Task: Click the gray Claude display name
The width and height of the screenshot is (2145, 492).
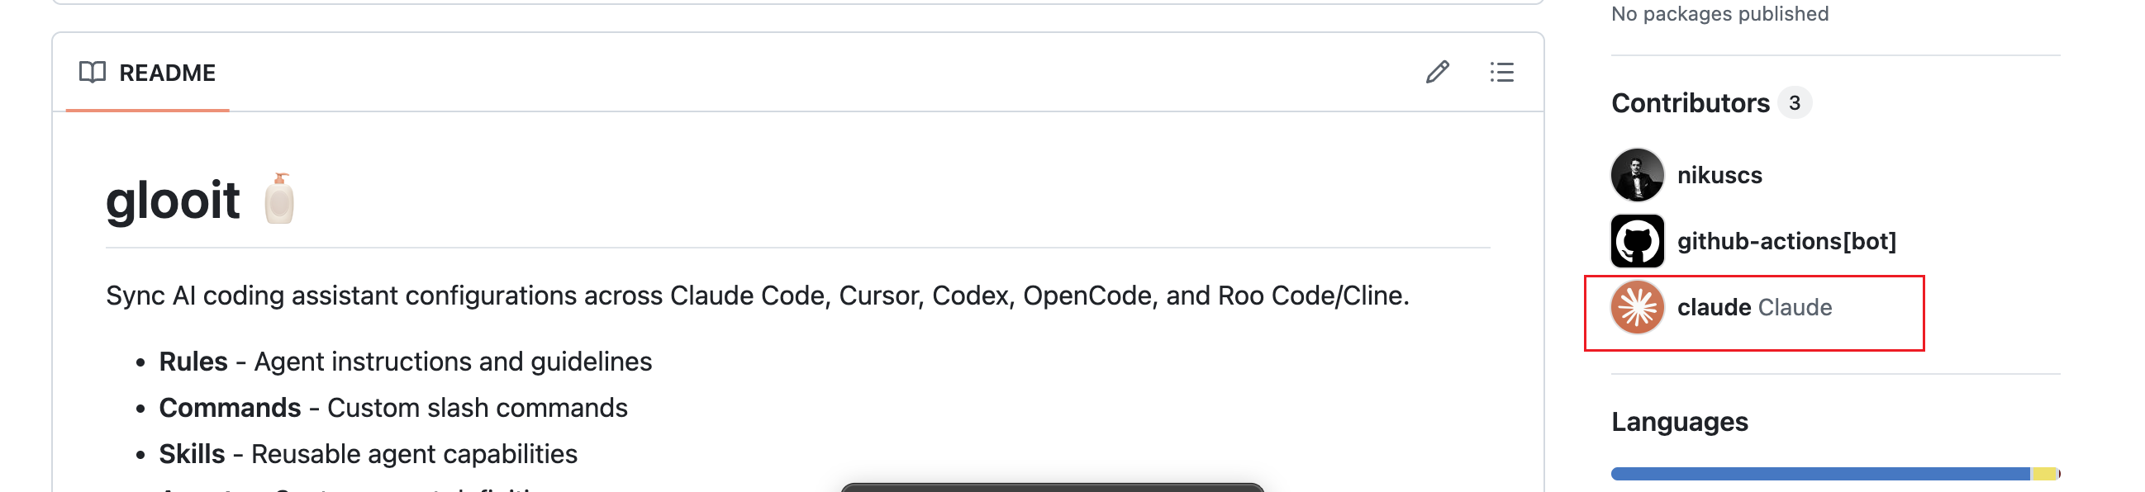Action: [x=1795, y=308]
